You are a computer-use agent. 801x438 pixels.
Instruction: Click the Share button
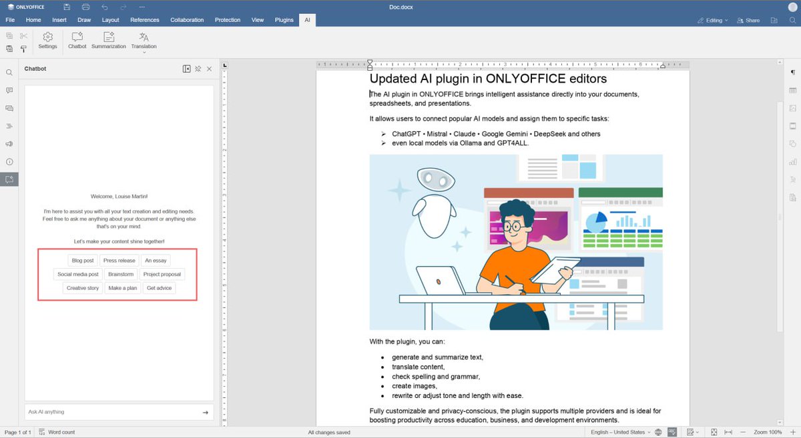click(x=748, y=20)
